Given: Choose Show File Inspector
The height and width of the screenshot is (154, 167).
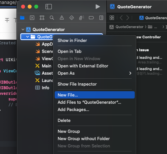Looking at the screenshot, I should [x=95, y=84].
